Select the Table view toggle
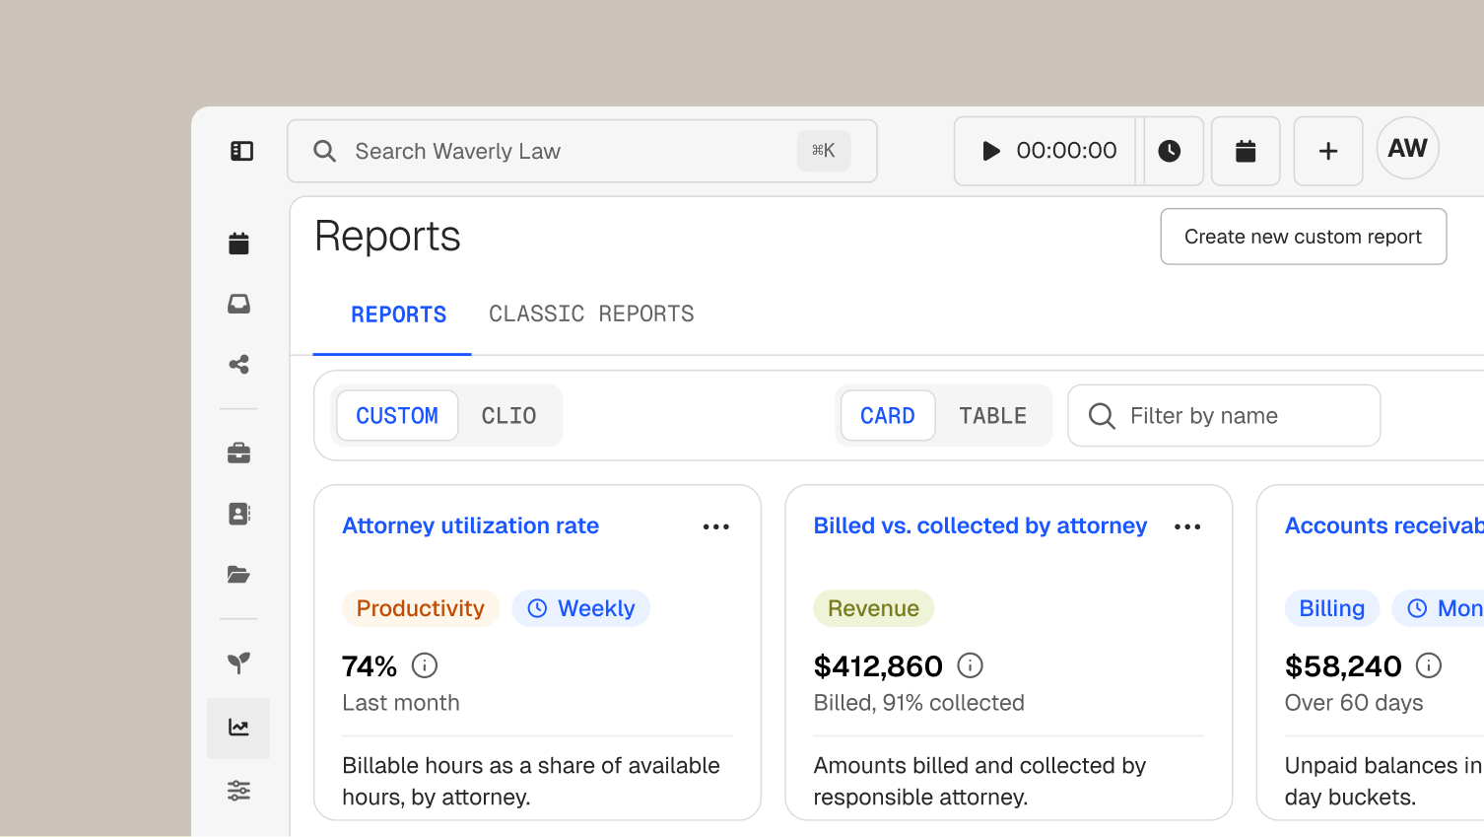Image resolution: width=1484 pixels, height=837 pixels. [993, 416]
